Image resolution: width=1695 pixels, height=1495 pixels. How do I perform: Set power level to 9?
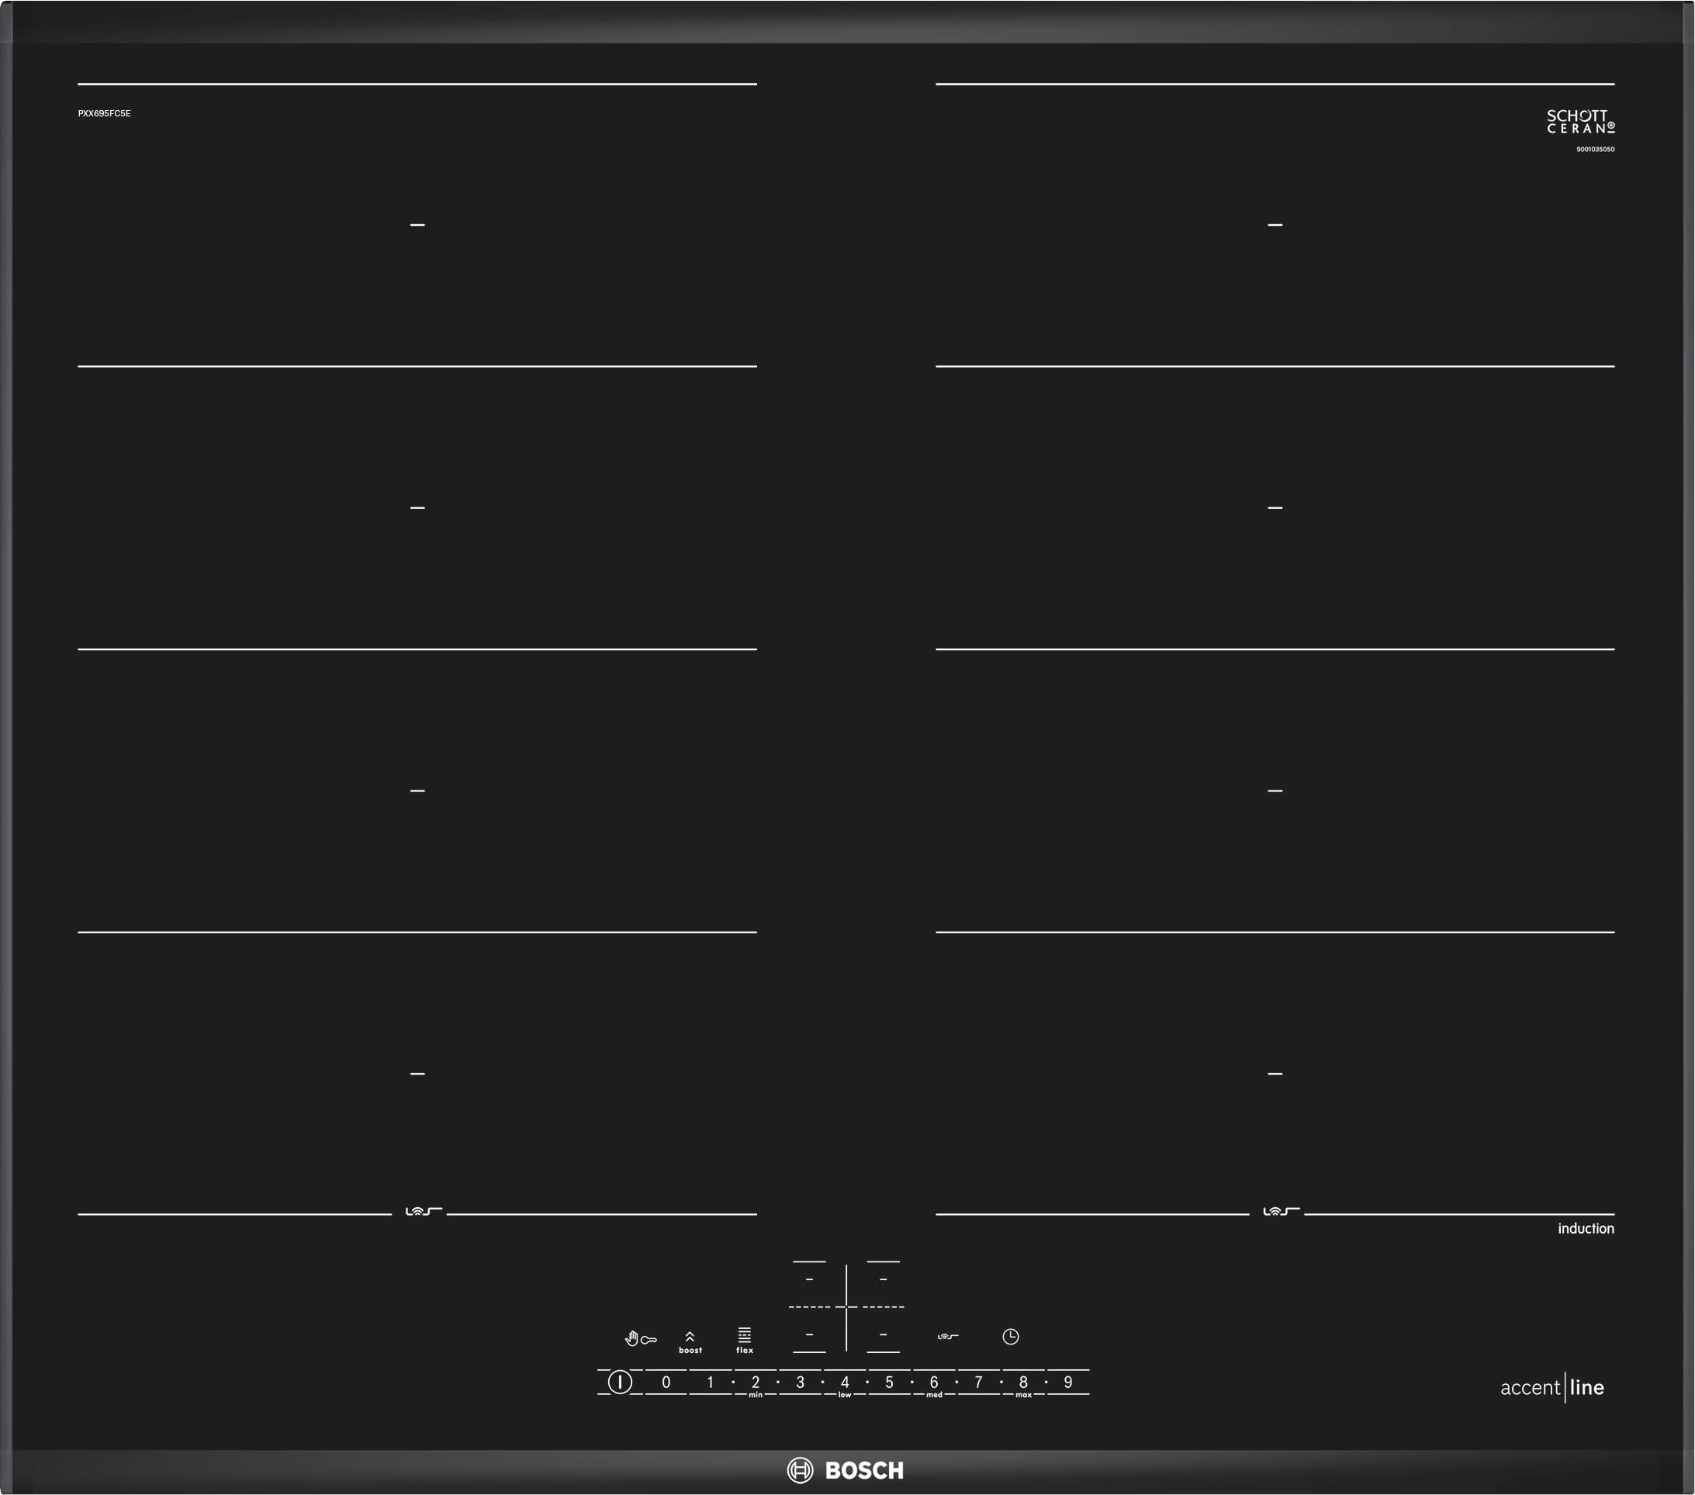tap(1068, 1383)
